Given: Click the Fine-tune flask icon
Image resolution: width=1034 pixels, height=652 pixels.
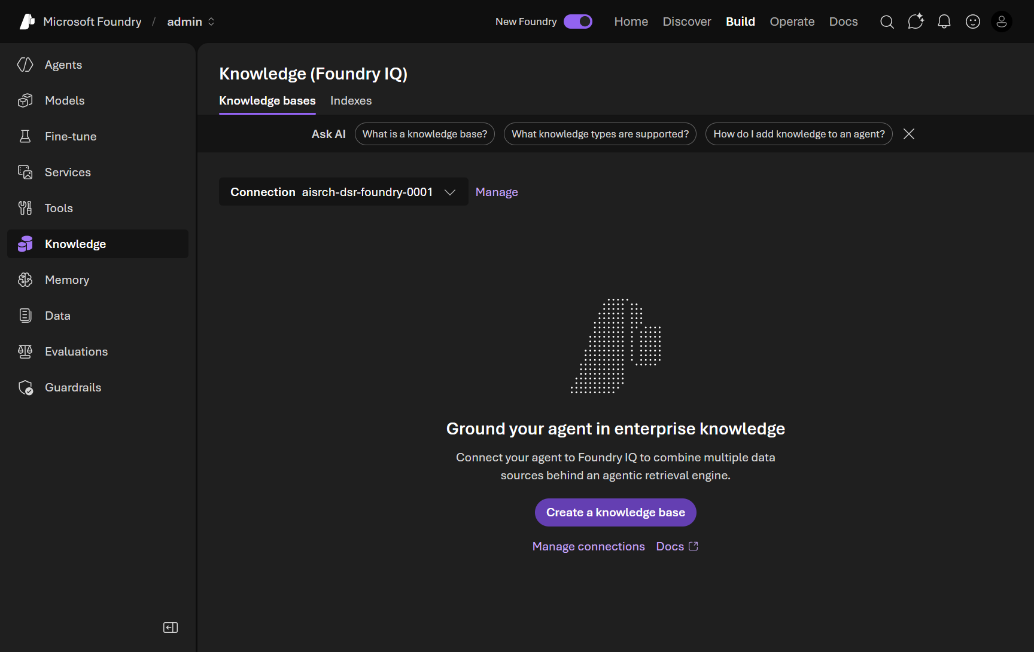Looking at the screenshot, I should [x=25, y=136].
